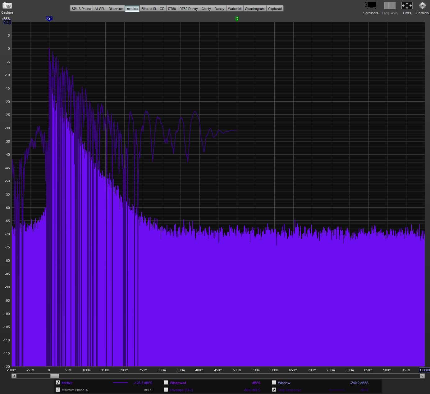This screenshot has width=430, height=394.
Task: Click the -100m time axis label
Action: coord(11,370)
